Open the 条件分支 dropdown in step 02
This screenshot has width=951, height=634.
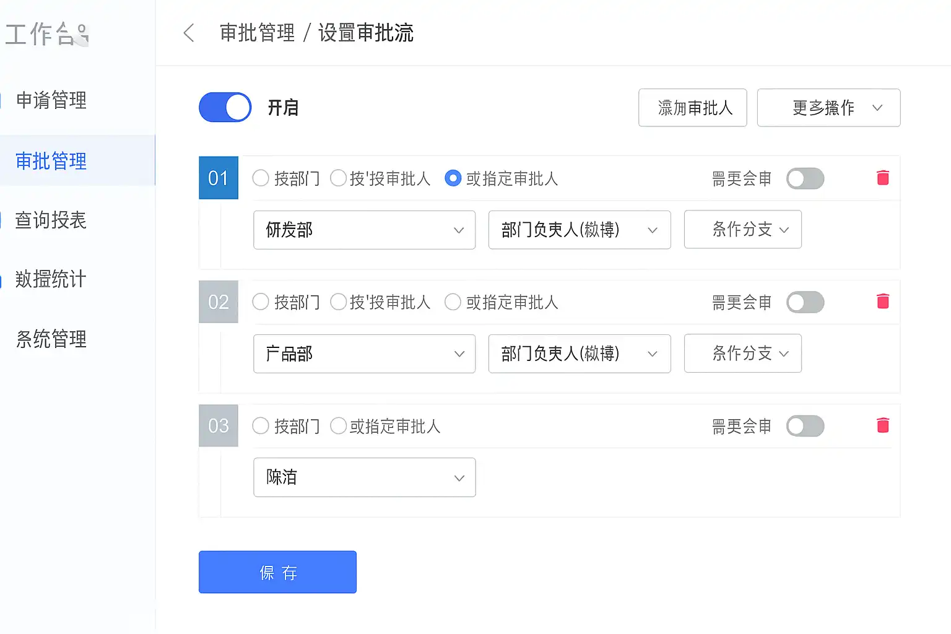coord(742,354)
